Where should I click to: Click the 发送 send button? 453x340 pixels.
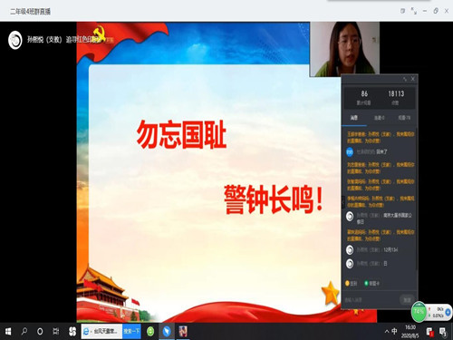pyautogui.click(x=407, y=300)
